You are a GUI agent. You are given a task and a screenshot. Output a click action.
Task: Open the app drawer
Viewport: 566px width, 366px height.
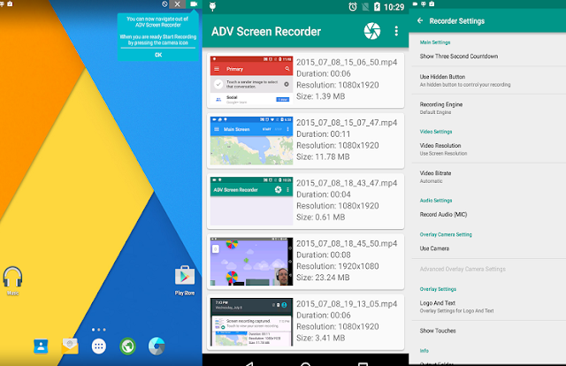coord(98,347)
